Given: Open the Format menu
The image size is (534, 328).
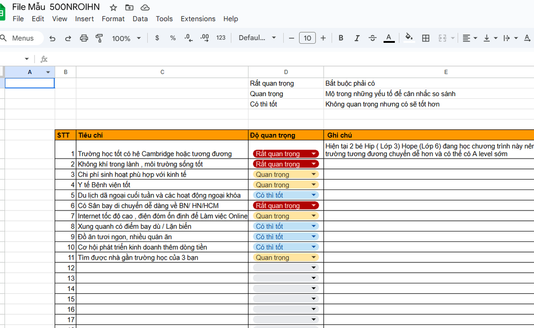Looking at the screenshot, I should pos(113,19).
